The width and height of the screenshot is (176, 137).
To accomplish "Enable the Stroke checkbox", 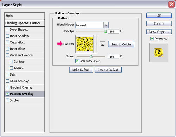I will click(7, 100).
